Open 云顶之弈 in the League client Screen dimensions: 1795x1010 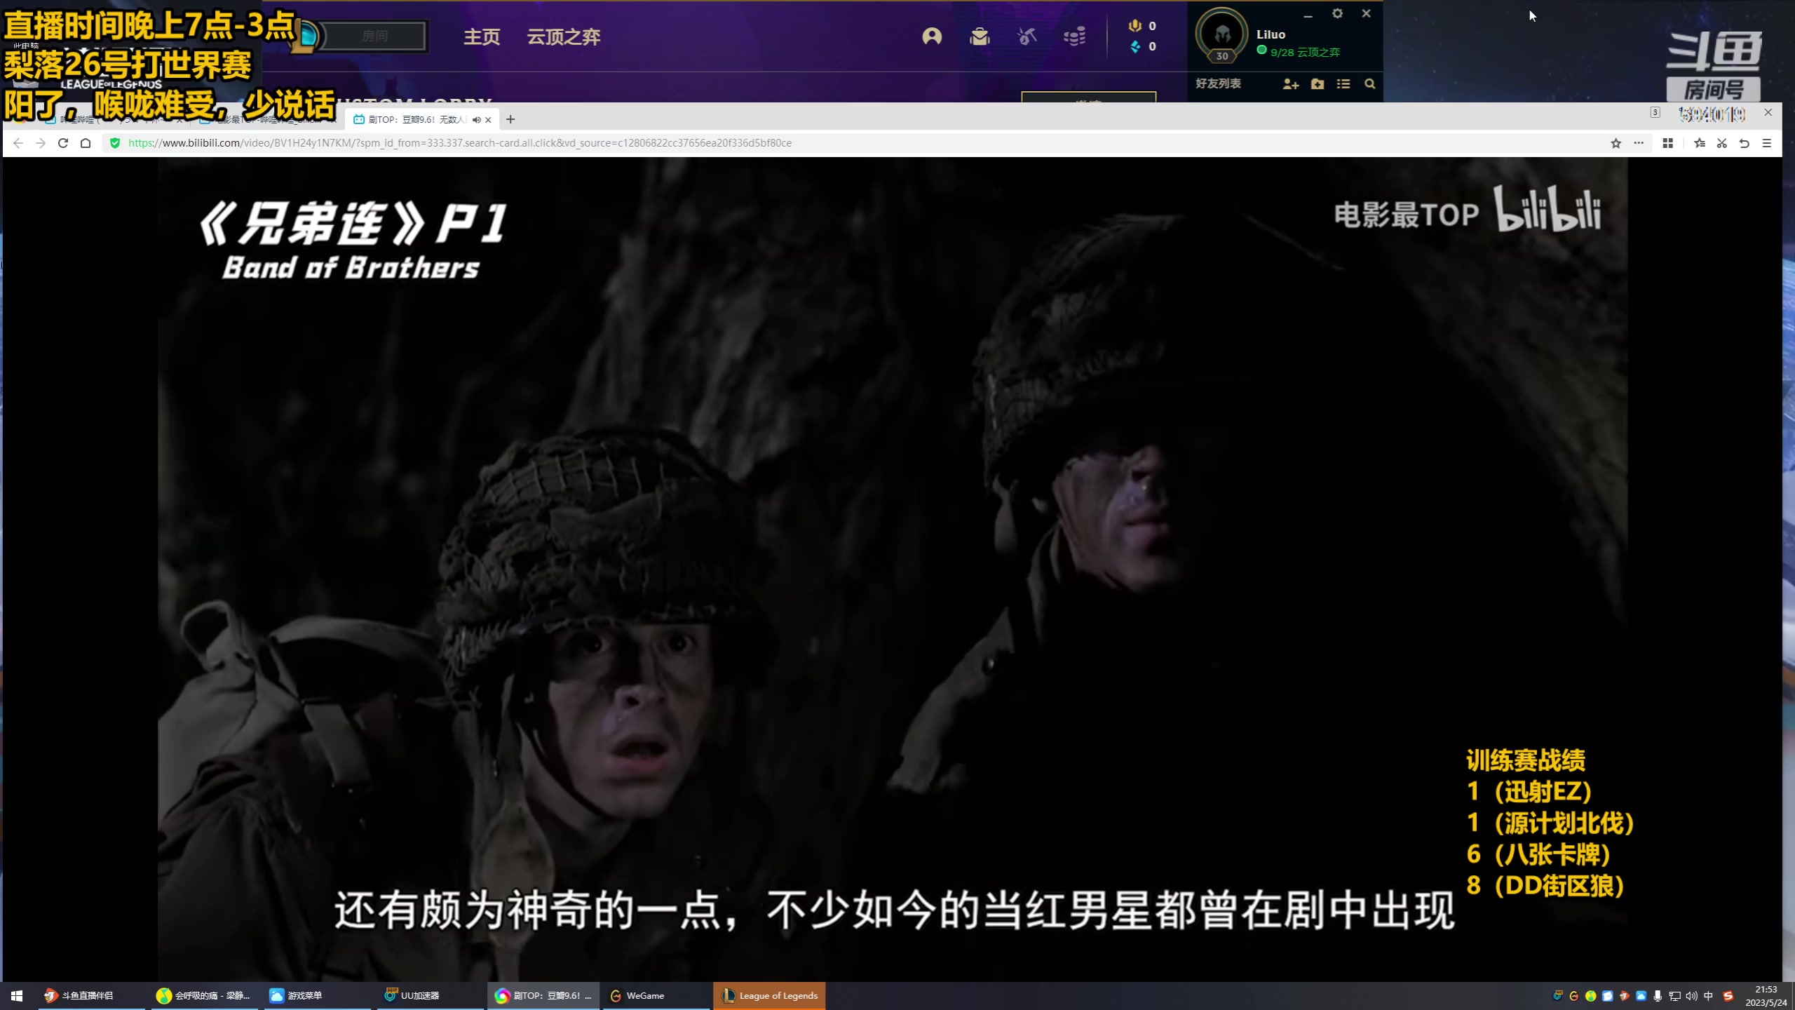564,37
